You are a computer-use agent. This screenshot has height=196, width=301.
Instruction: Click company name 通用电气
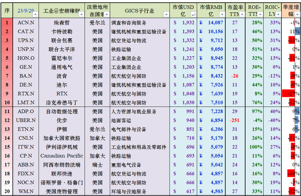[61, 67]
